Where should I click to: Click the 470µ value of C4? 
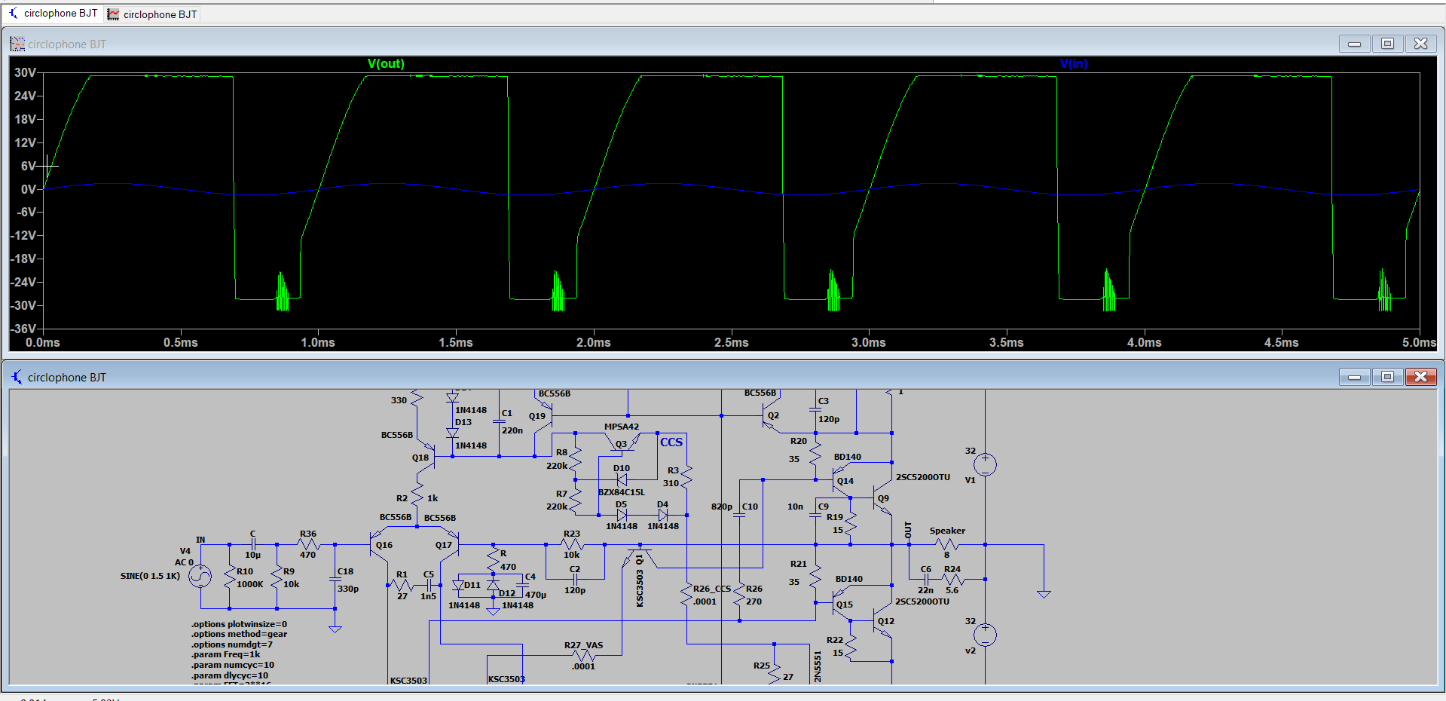click(x=536, y=595)
